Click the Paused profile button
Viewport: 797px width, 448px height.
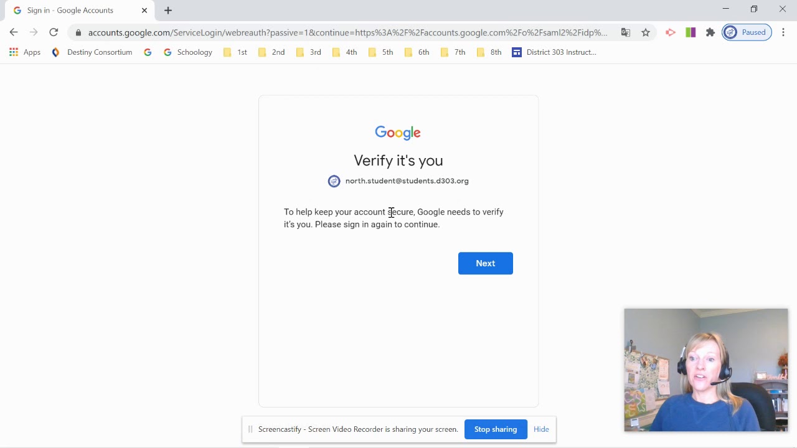click(x=747, y=32)
